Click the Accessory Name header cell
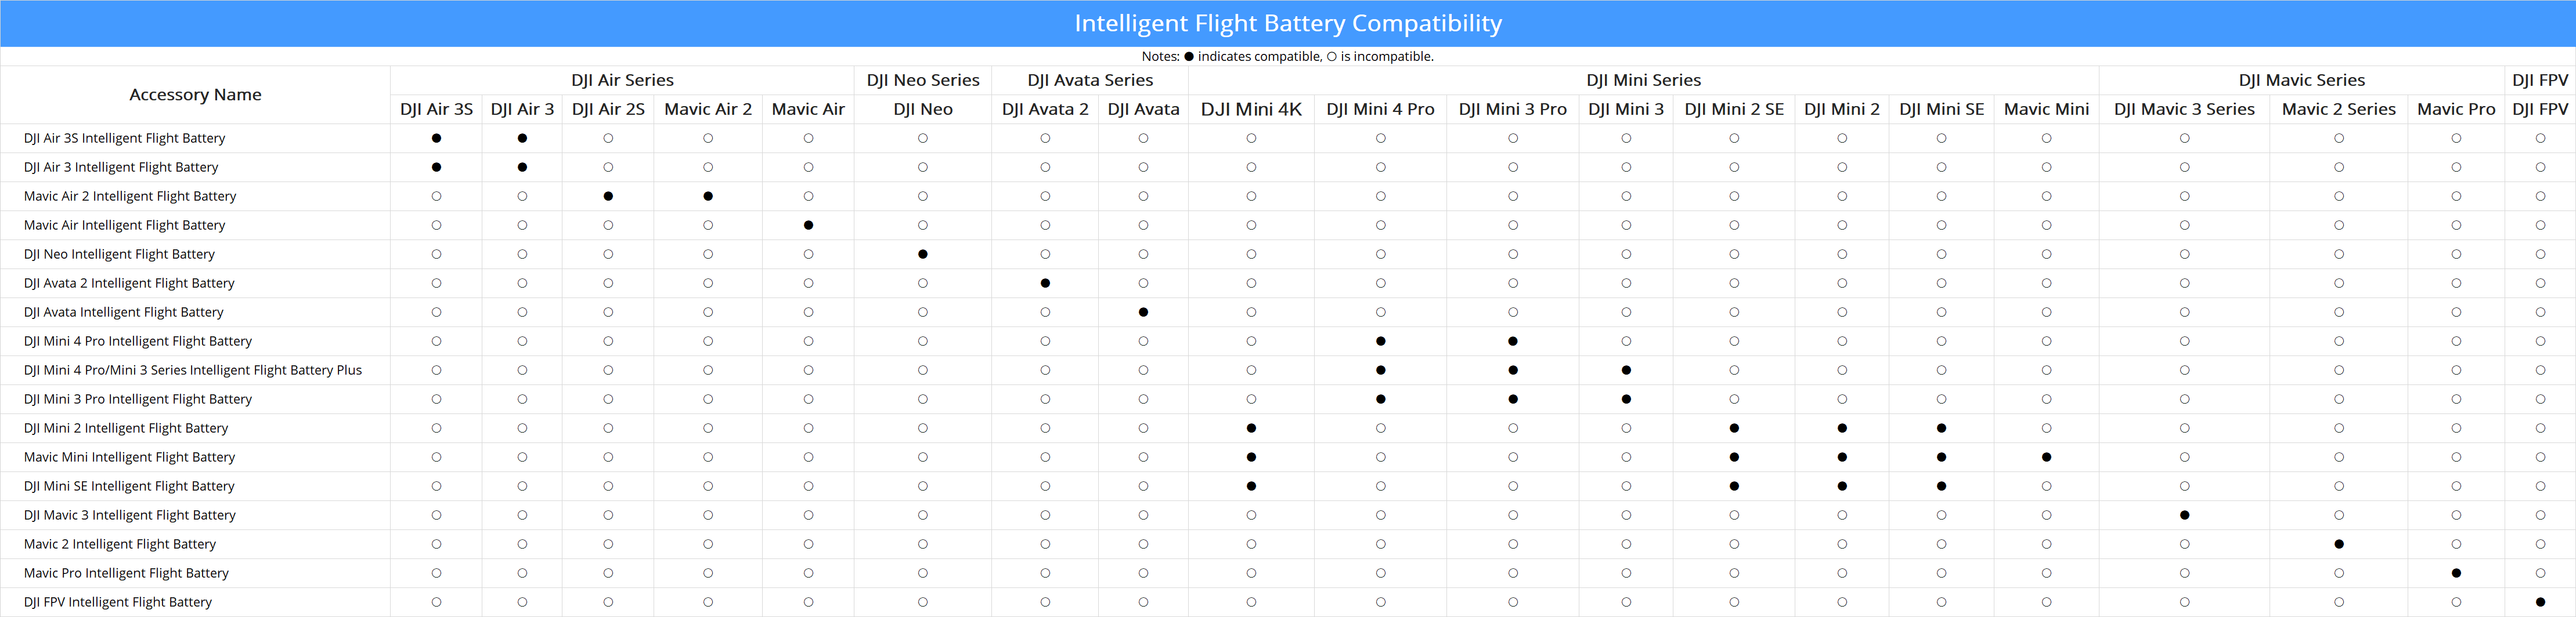Image resolution: width=2576 pixels, height=617 pixels. (x=195, y=95)
